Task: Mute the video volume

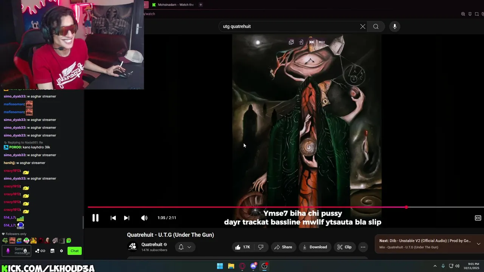Action: tap(144, 218)
